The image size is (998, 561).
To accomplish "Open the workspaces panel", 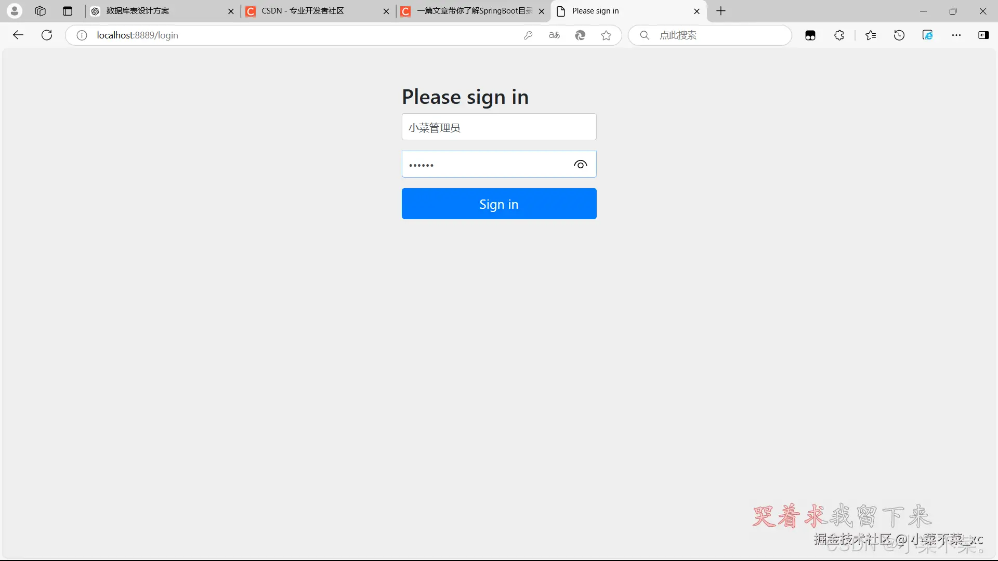I will click(41, 11).
